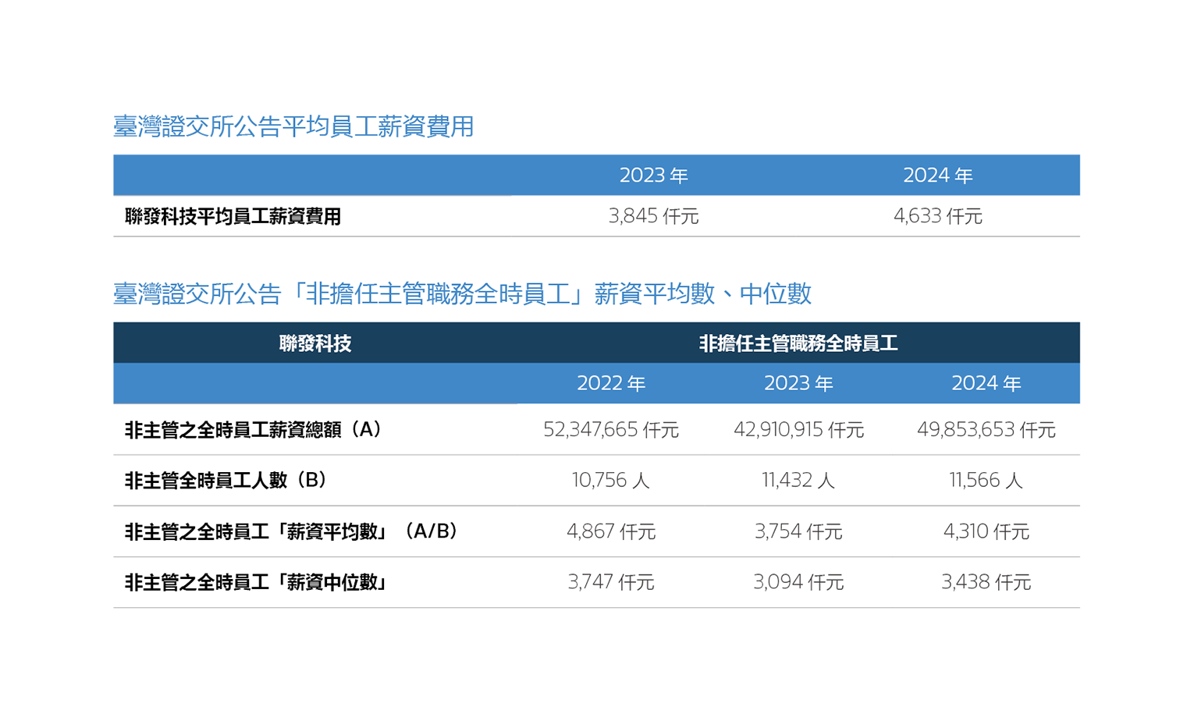Select the row label 聯發科技平均員工薪資費用
Viewport: 1194px width, 721px height.
tap(233, 216)
